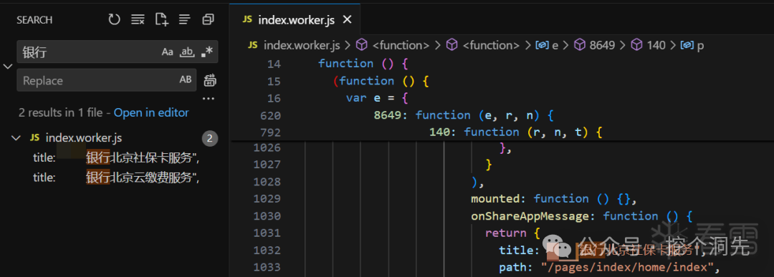Viewport: 774px width, 277px height.
Task: Open new search editor icon
Action: 161,20
